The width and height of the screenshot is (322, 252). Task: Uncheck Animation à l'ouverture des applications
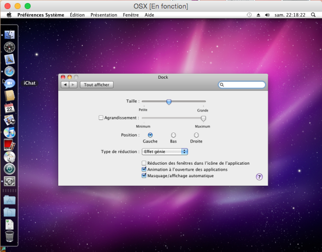click(x=144, y=169)
